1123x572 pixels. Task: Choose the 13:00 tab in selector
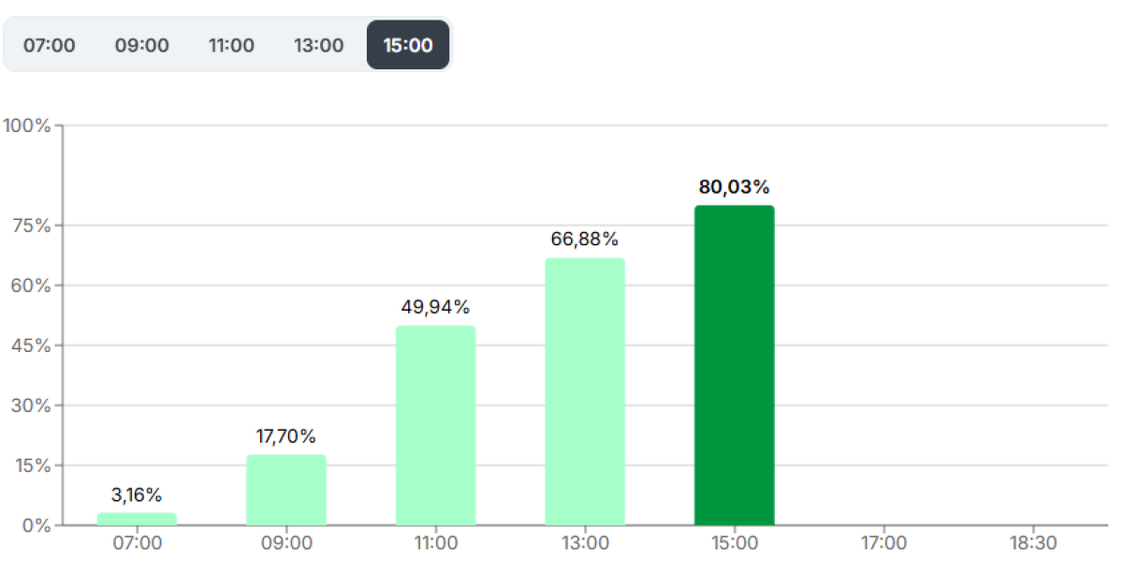click(x=318, y=45)
